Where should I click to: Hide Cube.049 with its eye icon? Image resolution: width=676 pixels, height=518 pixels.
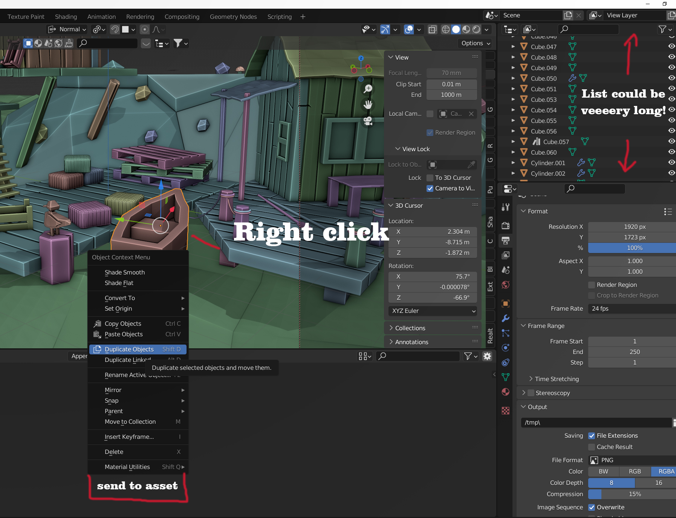point(671,67)
